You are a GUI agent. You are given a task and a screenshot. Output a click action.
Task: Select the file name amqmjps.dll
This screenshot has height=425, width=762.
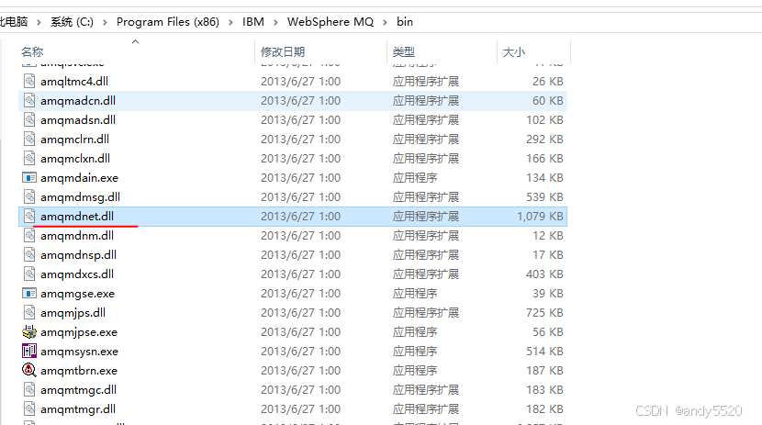point(73,312)
